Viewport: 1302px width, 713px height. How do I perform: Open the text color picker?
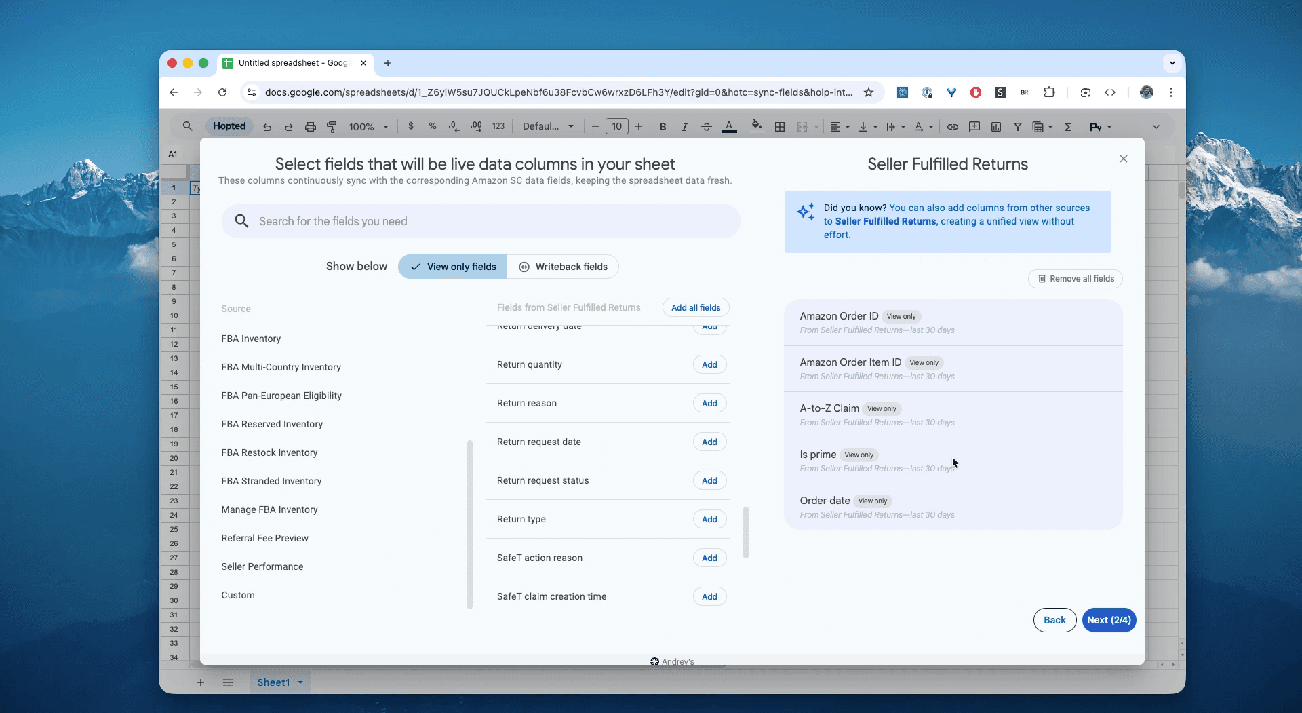coord(729,127)
